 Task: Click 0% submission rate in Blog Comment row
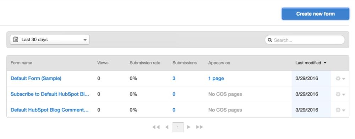pos(133,110)
